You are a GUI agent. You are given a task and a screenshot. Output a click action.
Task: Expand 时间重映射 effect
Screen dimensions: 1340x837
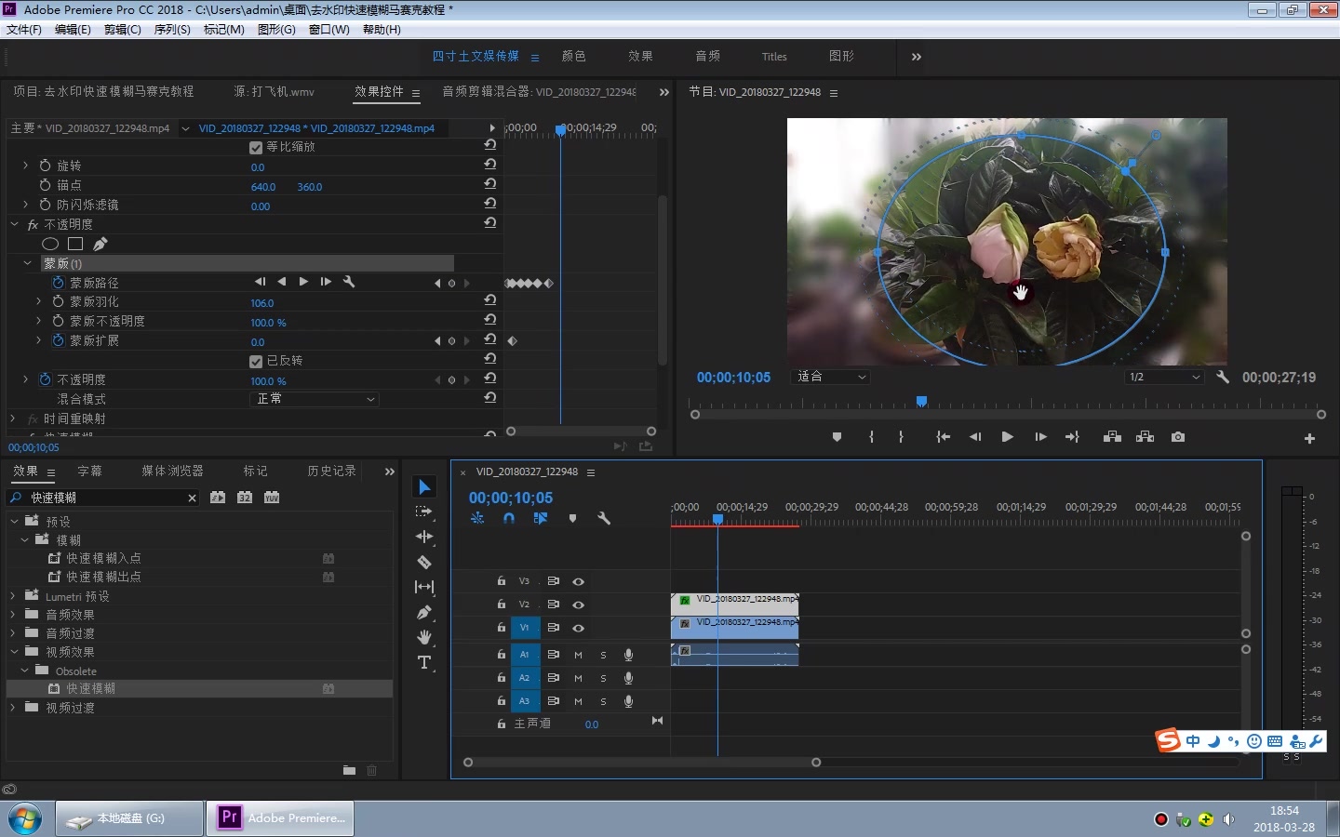coord(13,418)
